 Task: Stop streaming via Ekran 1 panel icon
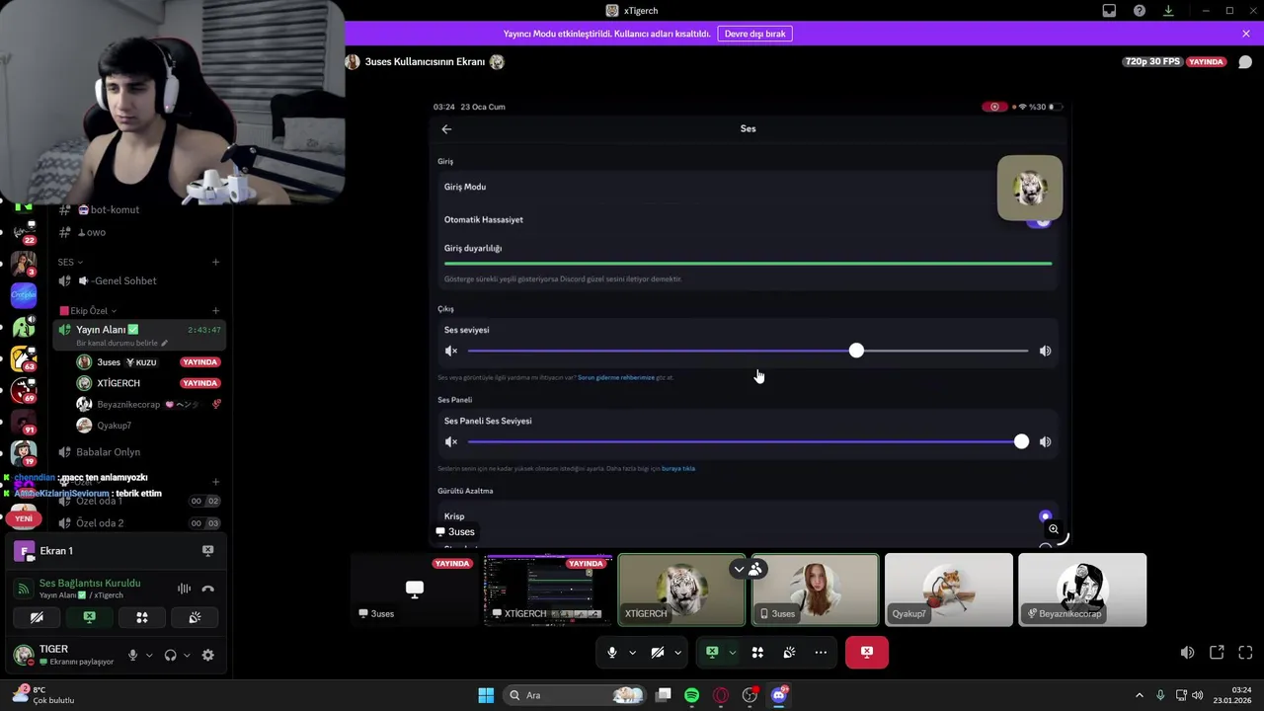tap(207, 551)
